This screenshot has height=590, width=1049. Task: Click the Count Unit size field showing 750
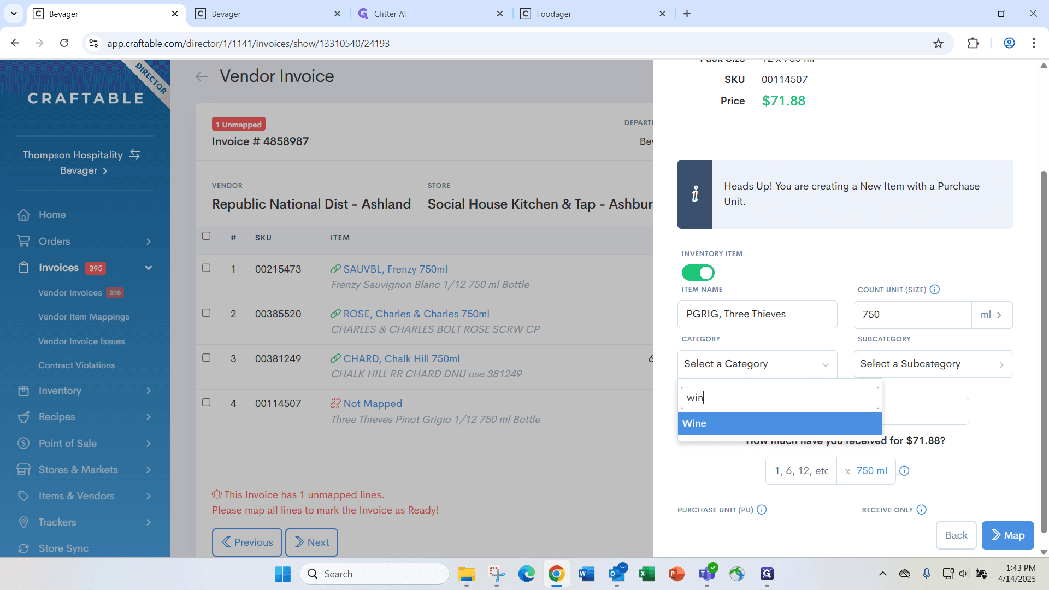click(912, 315)
